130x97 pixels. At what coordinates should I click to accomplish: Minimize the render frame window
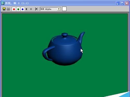click(x=118, y=3)
